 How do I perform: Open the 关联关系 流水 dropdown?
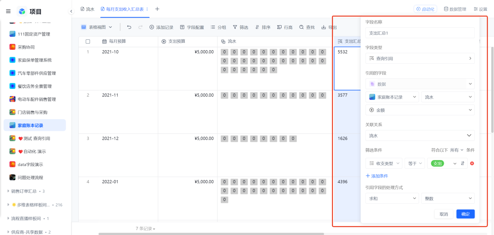pos(420,135)
